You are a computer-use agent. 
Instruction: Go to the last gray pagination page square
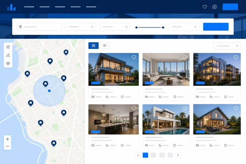click(170, 155)
